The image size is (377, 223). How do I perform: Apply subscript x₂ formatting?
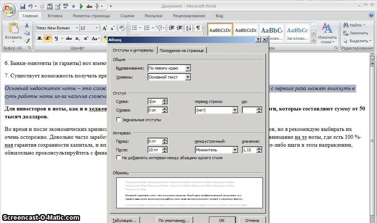(x=77, y=38)
